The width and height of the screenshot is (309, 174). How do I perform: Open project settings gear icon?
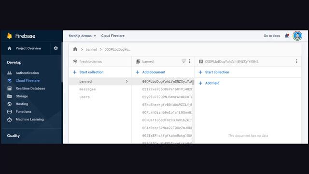click(56, 48)
